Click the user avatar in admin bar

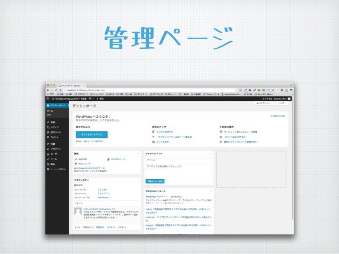coord(289,99)
